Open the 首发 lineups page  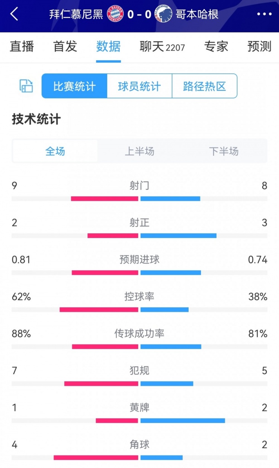point(64,47)
